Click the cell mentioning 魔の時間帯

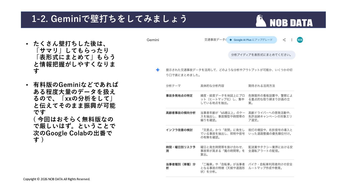point(223,151)
